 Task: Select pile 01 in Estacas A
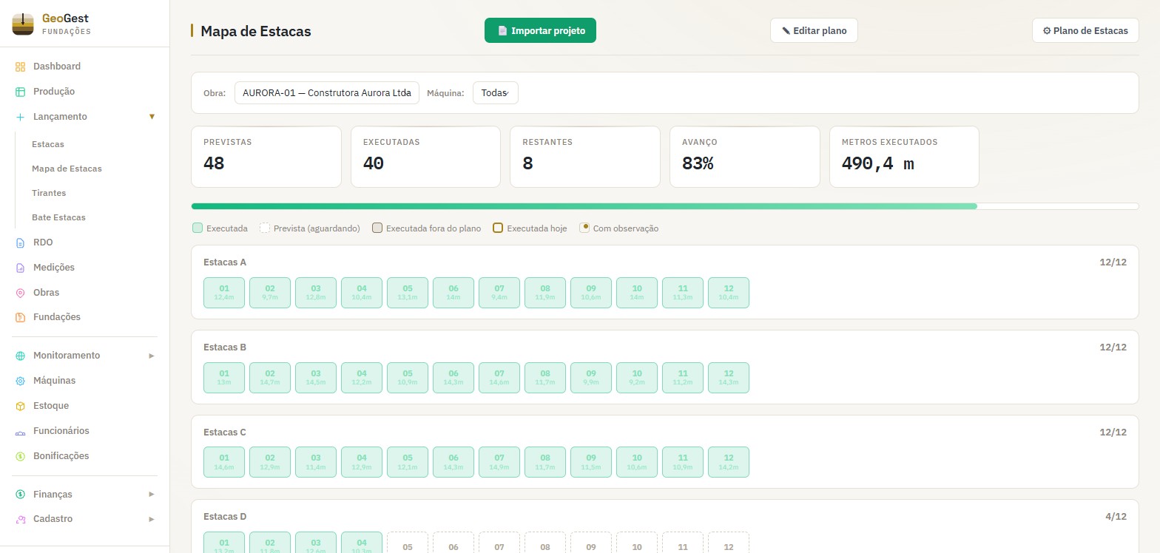(224, 293)
